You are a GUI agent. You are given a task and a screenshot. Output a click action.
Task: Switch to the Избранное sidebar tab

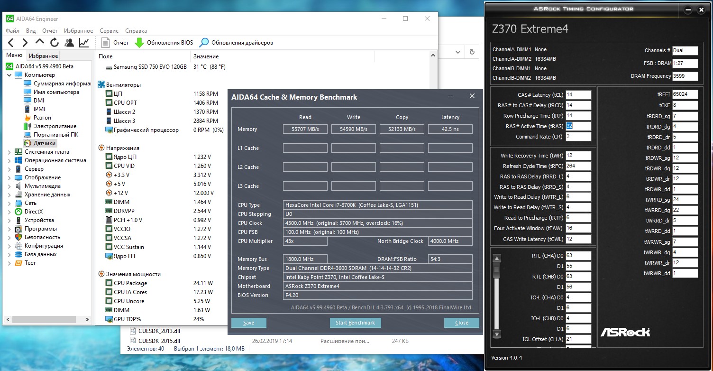point(43,56)
